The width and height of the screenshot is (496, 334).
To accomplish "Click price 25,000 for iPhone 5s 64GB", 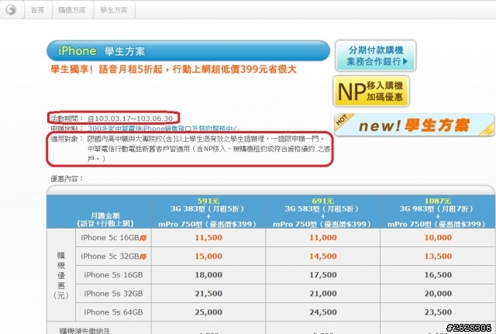I will pos(208,312).
